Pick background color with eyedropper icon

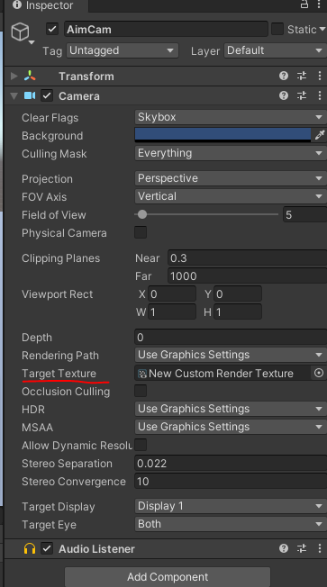[319, 135]
